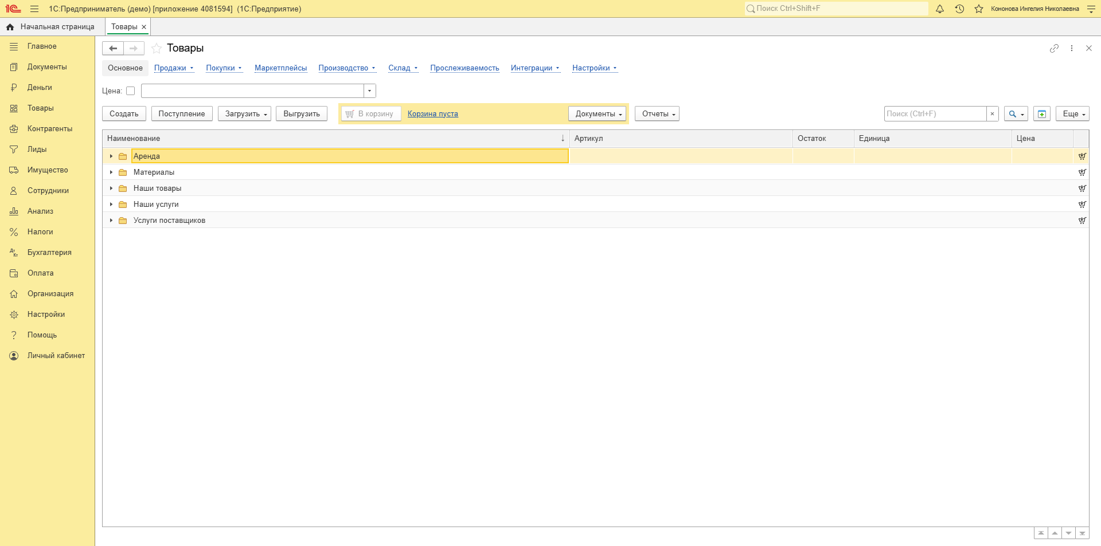1101x546 pixels.
Task: Open the Настройки navigation menu in Товары
Action: pyautogui.click(x=595, y=68)
